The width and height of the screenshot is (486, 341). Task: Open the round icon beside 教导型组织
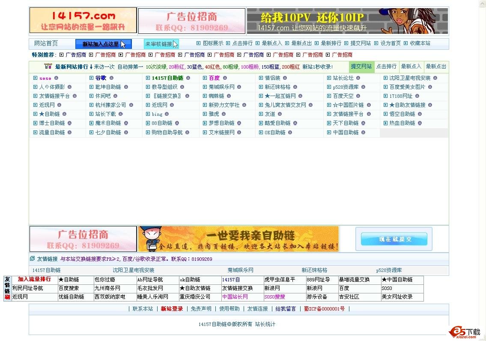(x=182, y=87)
